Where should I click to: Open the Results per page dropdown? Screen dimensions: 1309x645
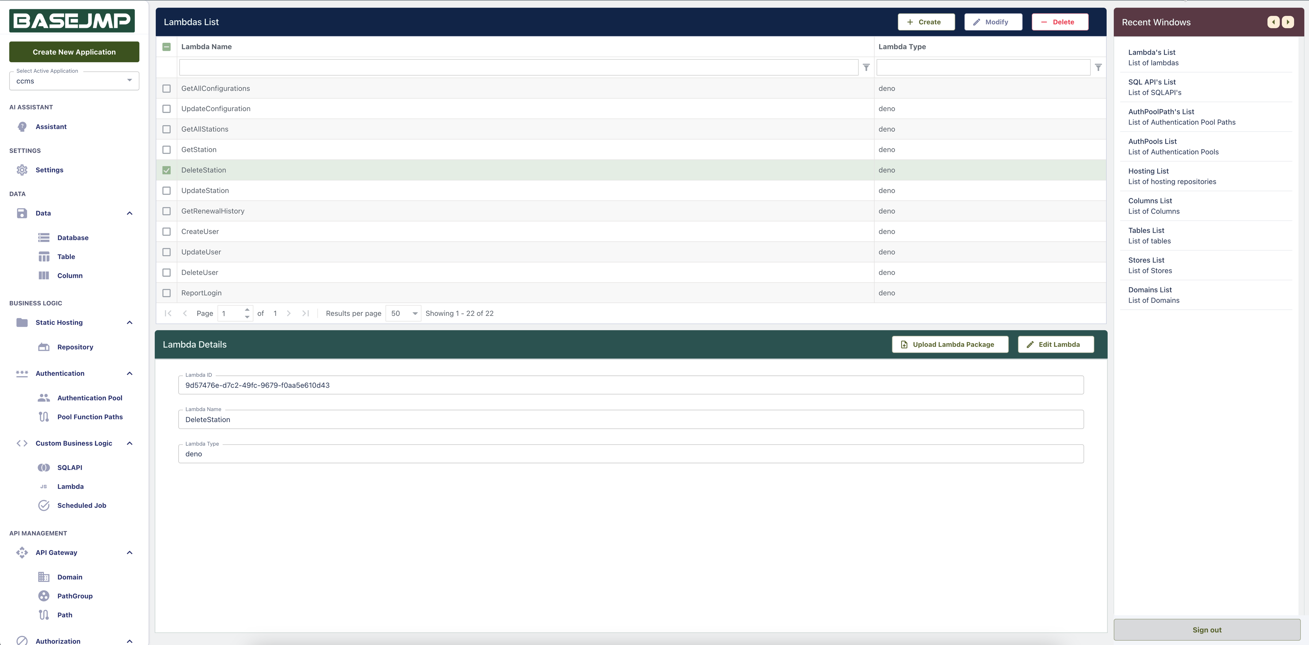[404, 313]
